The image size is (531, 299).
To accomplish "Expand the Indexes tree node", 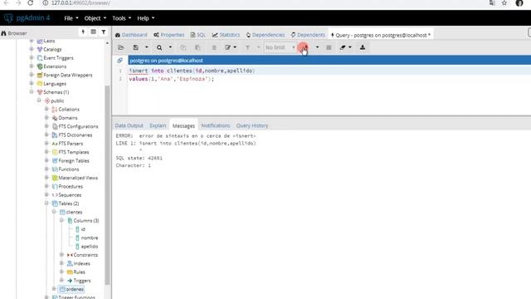I will [x=61, y=263].
